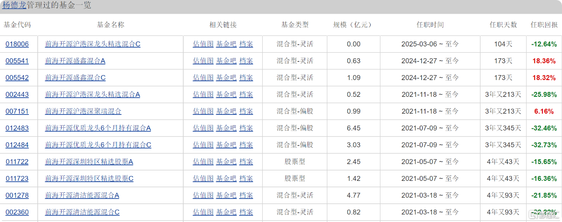Open 前海开源优质龙头6个月持有混合A fund page
The width and height of the screenshot is (562, 222).
[x=98, y=128]
